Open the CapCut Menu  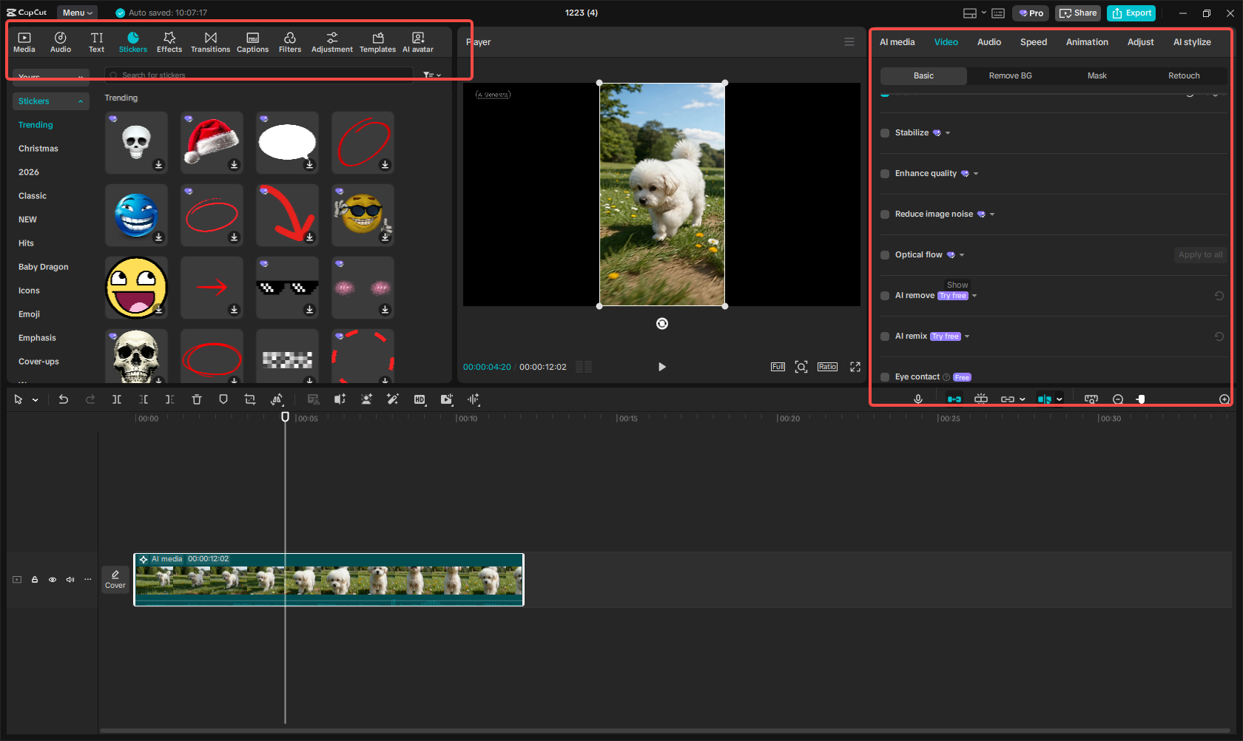pos(76,12)
